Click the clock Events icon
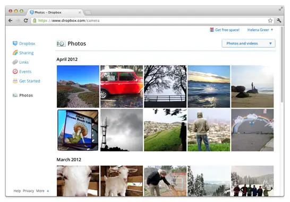 (x=15, y=72)
